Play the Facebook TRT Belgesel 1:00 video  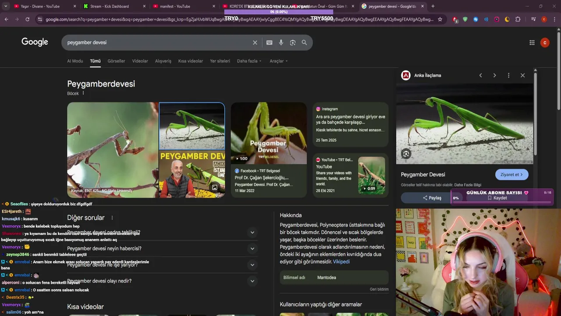[269, 133]
